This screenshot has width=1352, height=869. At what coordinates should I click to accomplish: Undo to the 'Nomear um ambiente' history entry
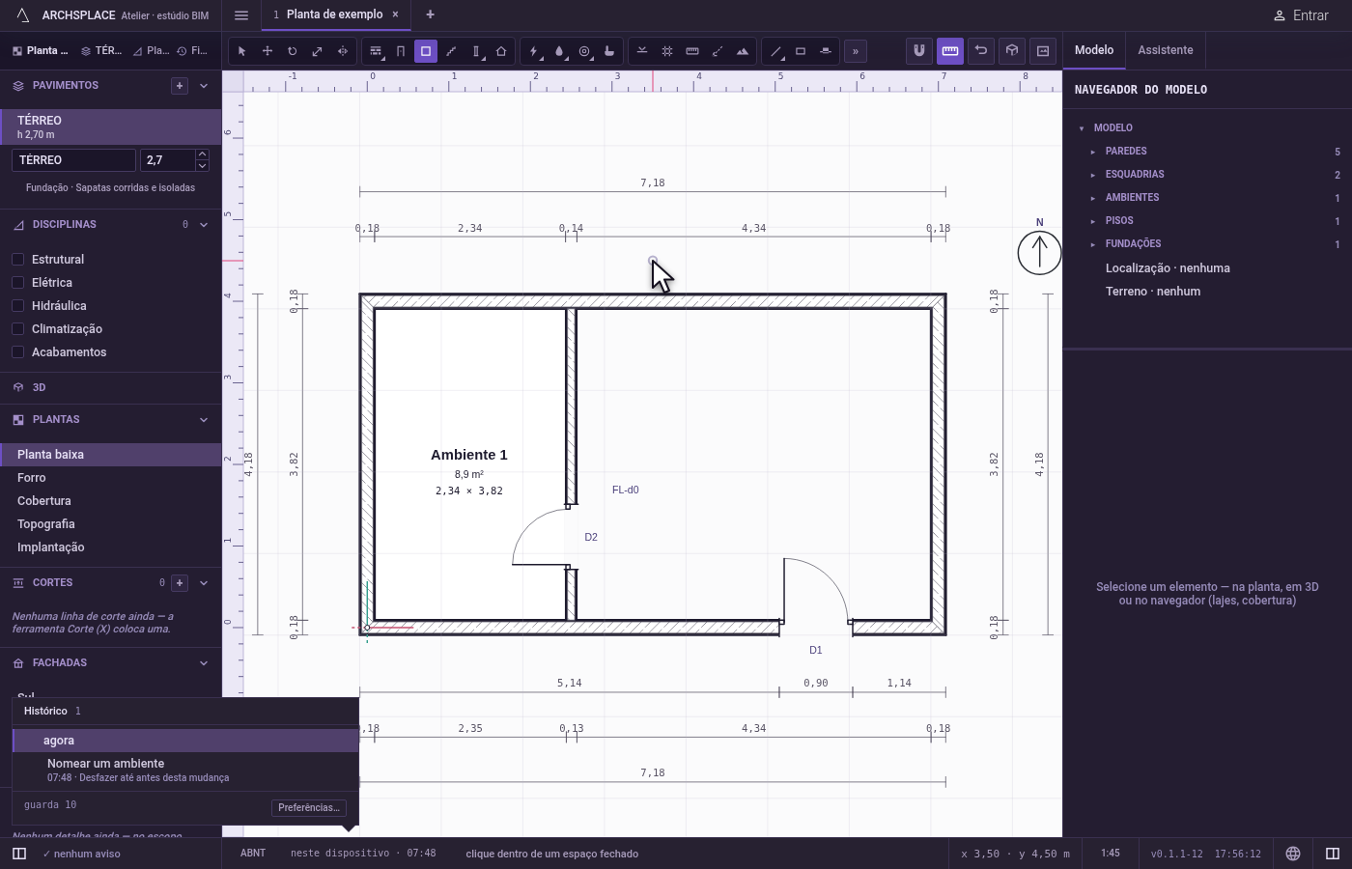click(185, 770)
